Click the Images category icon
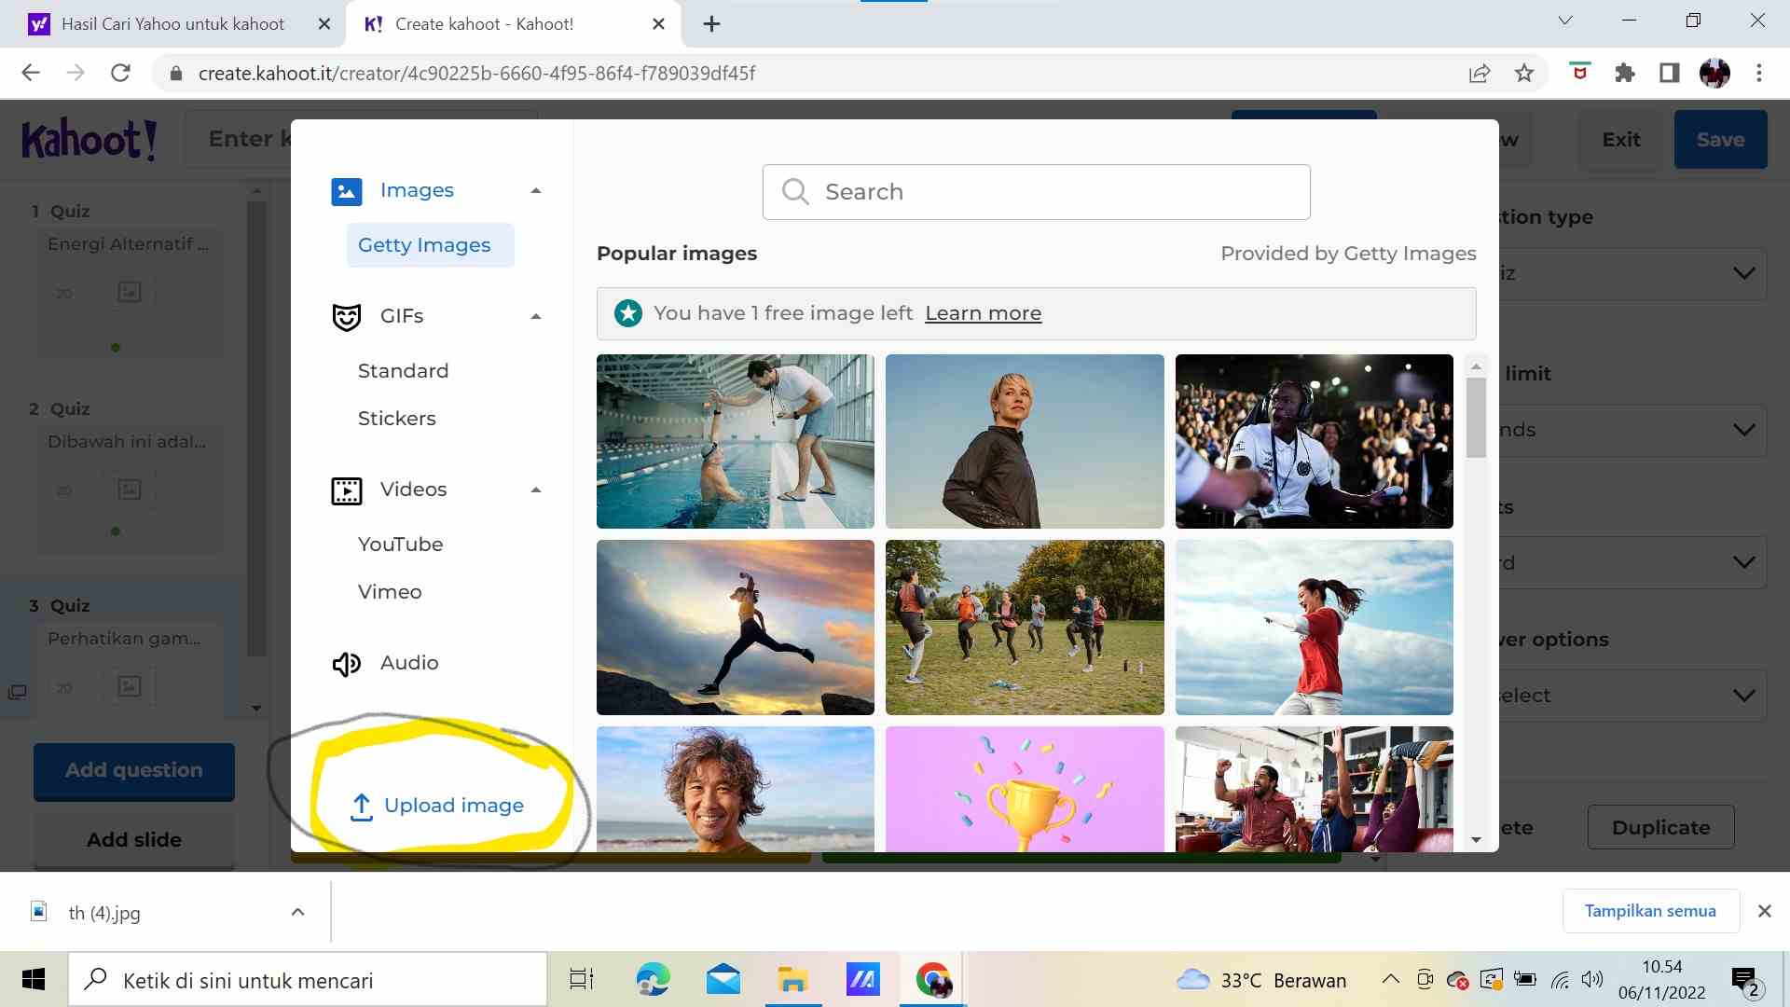The height and width of the screenshot is (1007, 1790). click(x=347, y=191)
